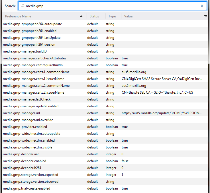The height and width of the screenshot is (193, 210).
Task: Select media.gmp-widevinecdm.autoupdate preference
Action: click(32, 133)
